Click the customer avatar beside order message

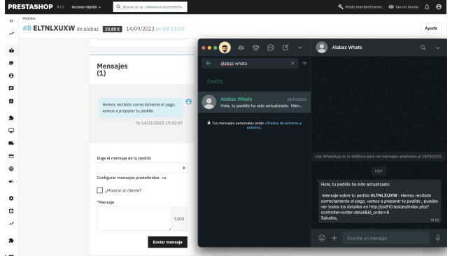(x=188, y=101)
